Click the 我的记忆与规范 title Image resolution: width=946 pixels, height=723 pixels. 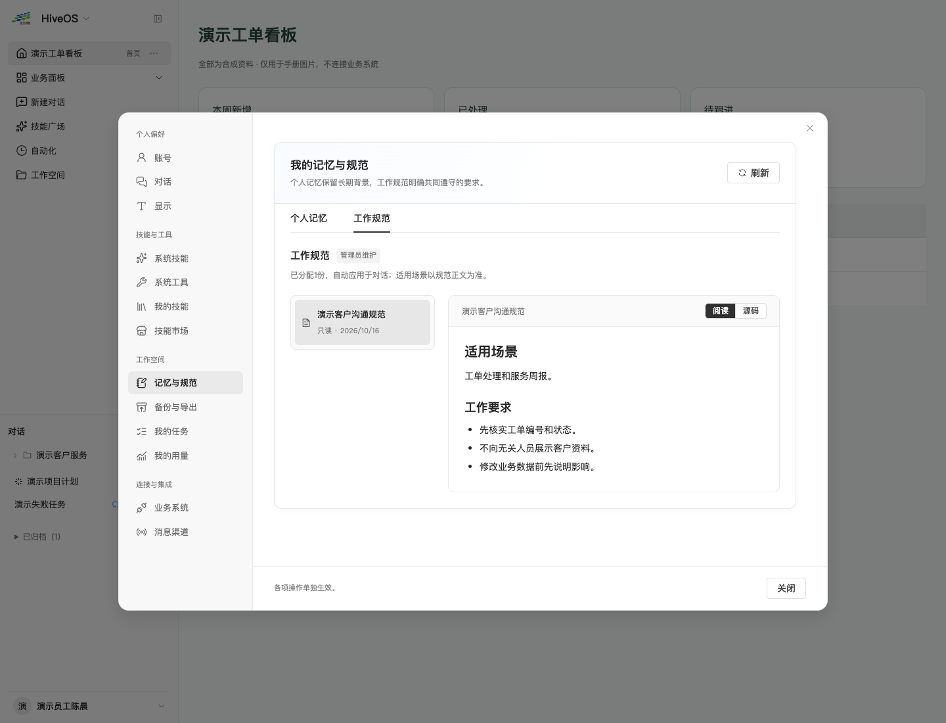329,165
